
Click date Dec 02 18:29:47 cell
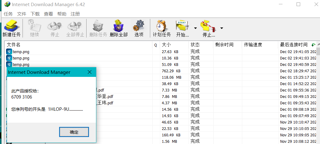coord(298,71)
